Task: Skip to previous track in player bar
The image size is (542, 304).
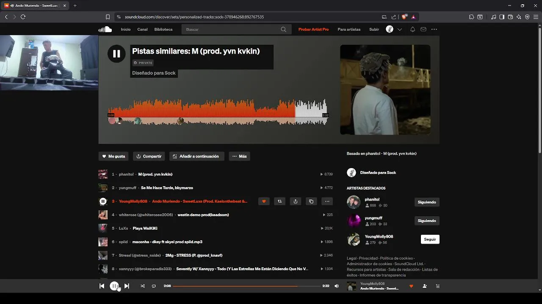Action: pos(102,286)
